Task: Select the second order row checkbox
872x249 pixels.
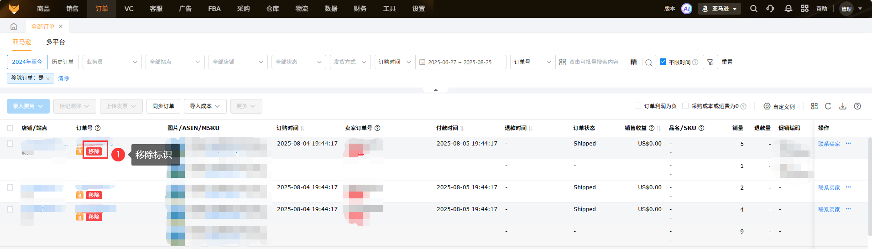Action: coord(10,187)
